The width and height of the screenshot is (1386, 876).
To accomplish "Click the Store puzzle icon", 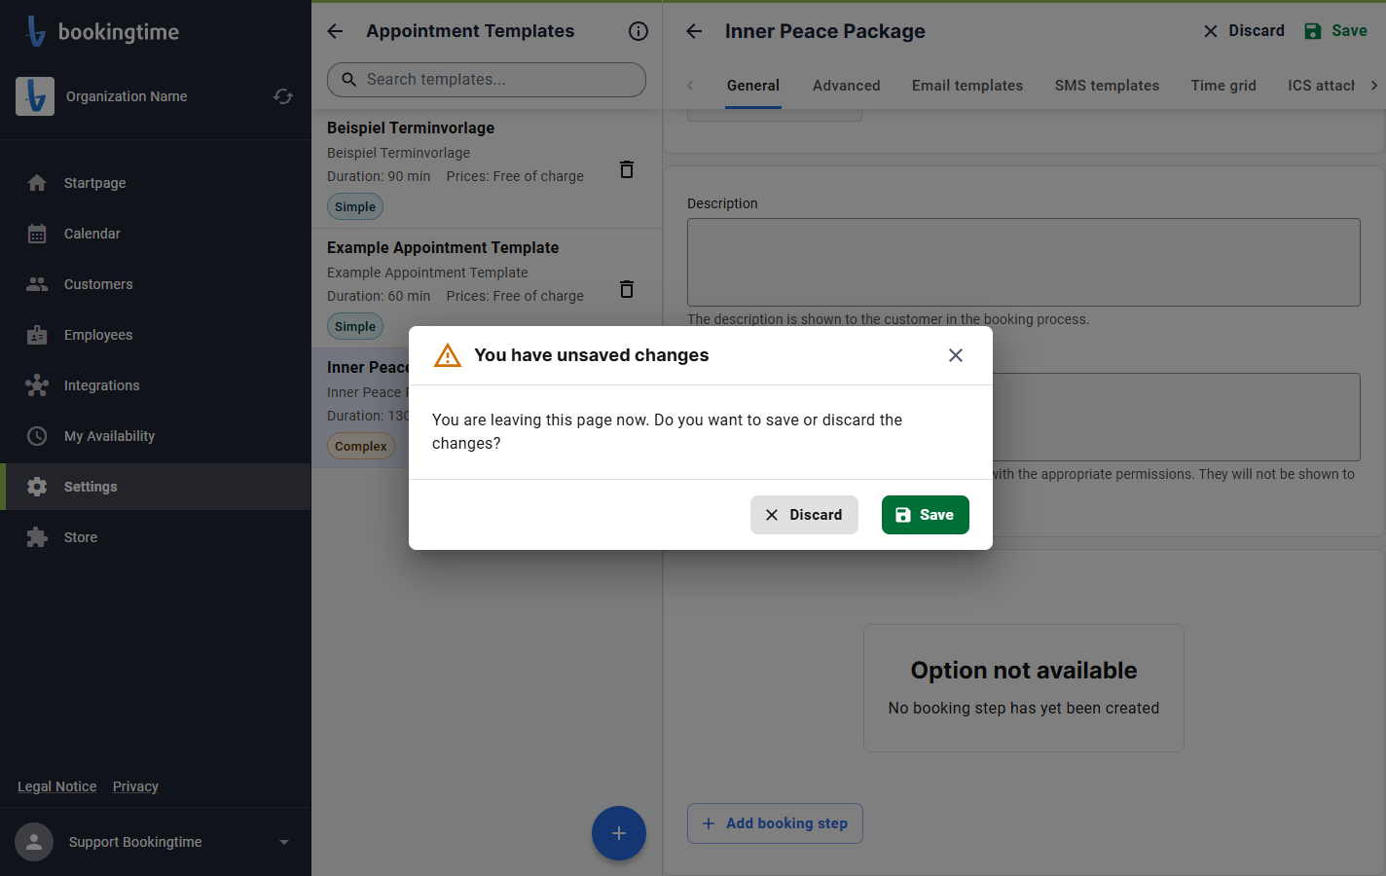I will click(37, 537).
